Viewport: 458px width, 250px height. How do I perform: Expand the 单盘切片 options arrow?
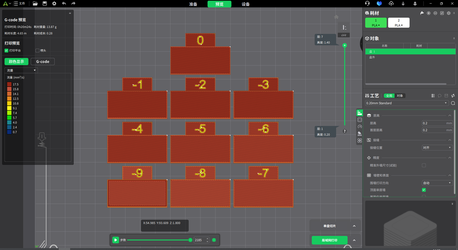tap(354, 226)
